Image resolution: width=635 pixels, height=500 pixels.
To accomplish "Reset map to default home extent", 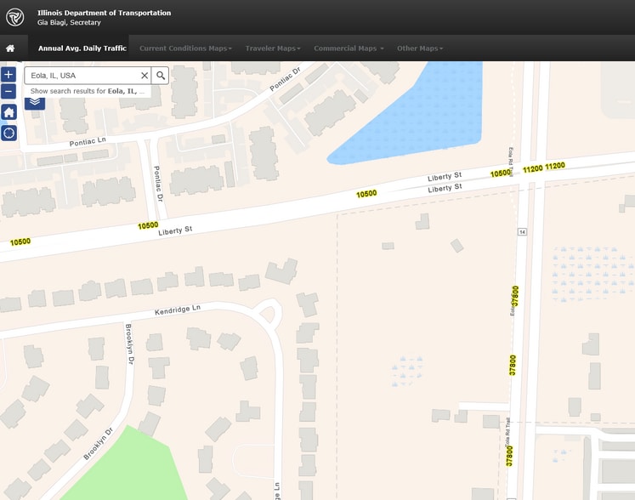I will click(x=9, y=112).
